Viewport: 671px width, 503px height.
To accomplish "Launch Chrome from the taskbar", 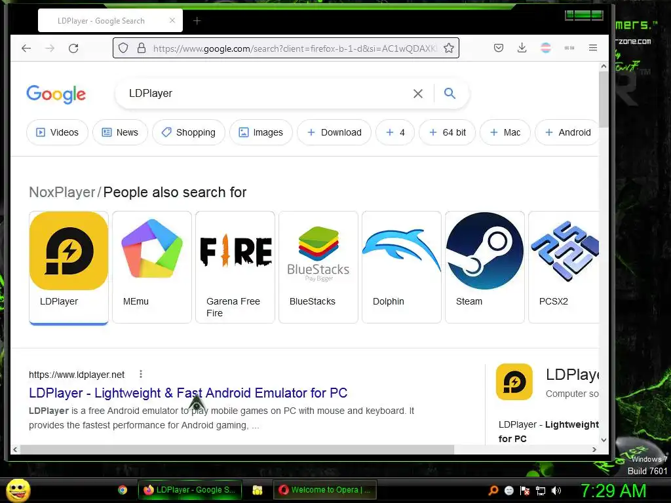I will pyautogui.click(x=123, y=490).
